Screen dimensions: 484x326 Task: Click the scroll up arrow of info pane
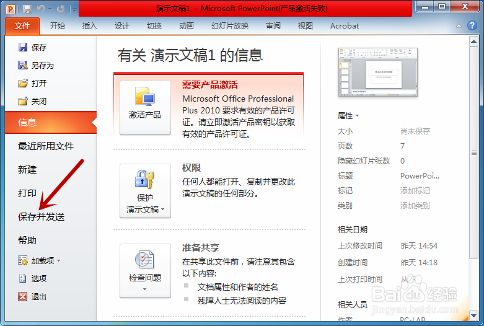(474, 41)
